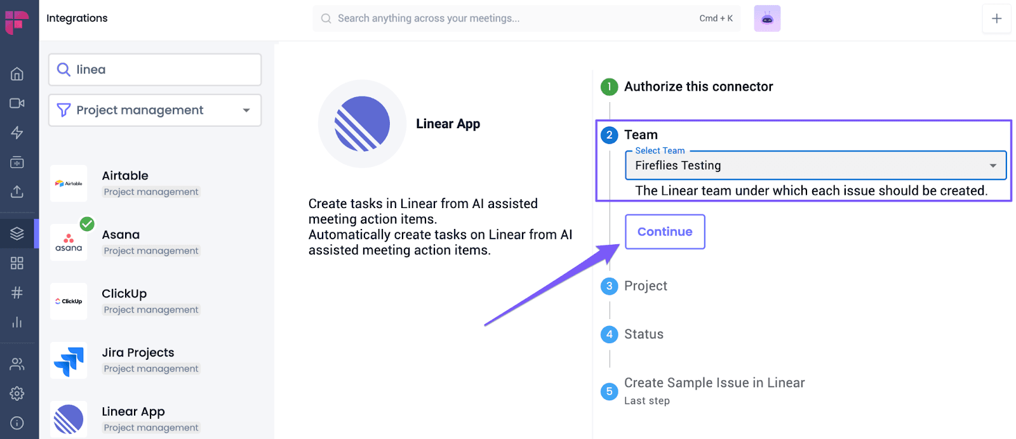The width and height of the screenshot is (1016, 439).
Task: Open the calendar-style sidebar icon below the lightning bolt
Action: (x=17, y=162)
